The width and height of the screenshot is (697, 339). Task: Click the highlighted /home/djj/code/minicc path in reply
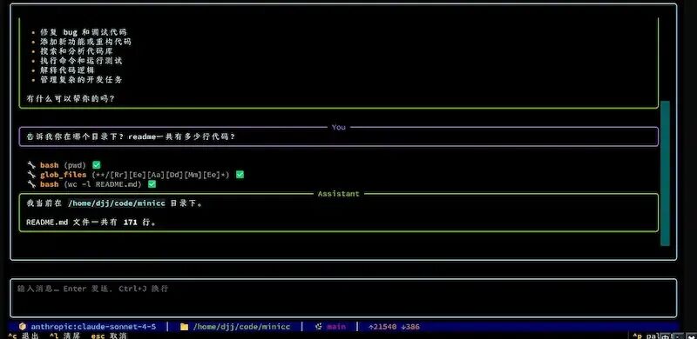click(117, 203)
